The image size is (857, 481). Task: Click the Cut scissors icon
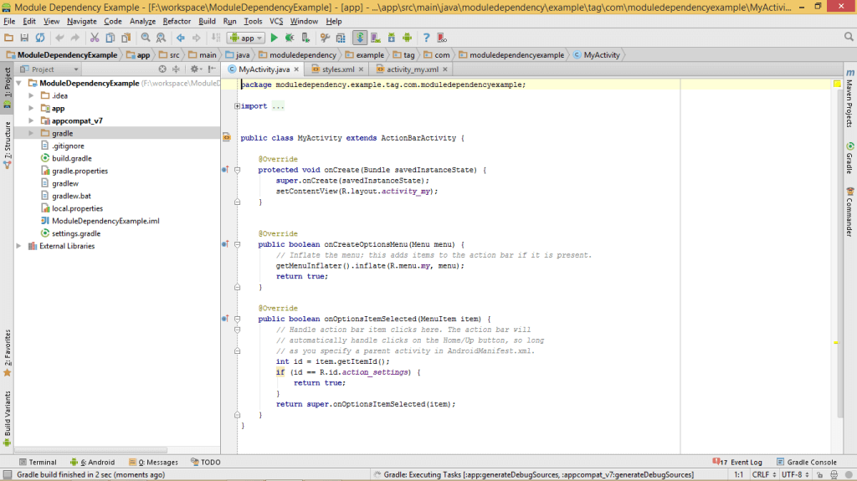(x=95, y=38)
